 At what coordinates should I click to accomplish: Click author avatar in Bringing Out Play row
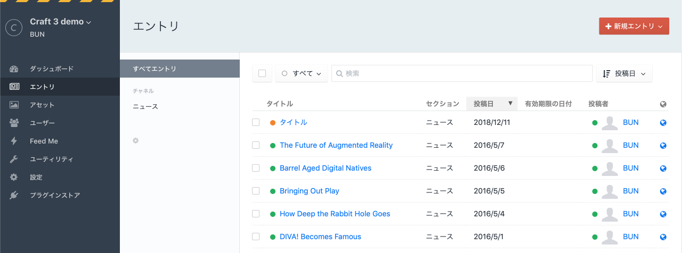coord(610,191)
